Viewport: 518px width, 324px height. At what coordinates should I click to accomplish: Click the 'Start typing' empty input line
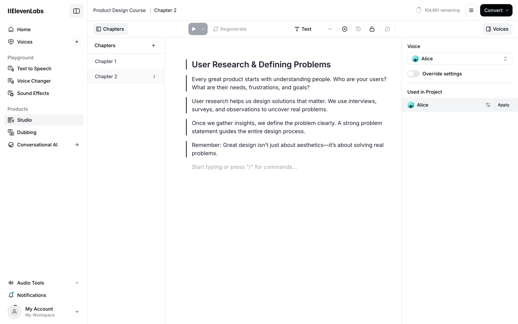click(x=244, y=167)
